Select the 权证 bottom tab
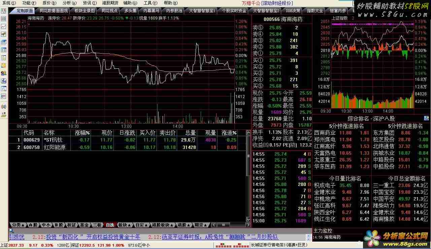Viewport: 431px width, 249px height. point(72,225)
